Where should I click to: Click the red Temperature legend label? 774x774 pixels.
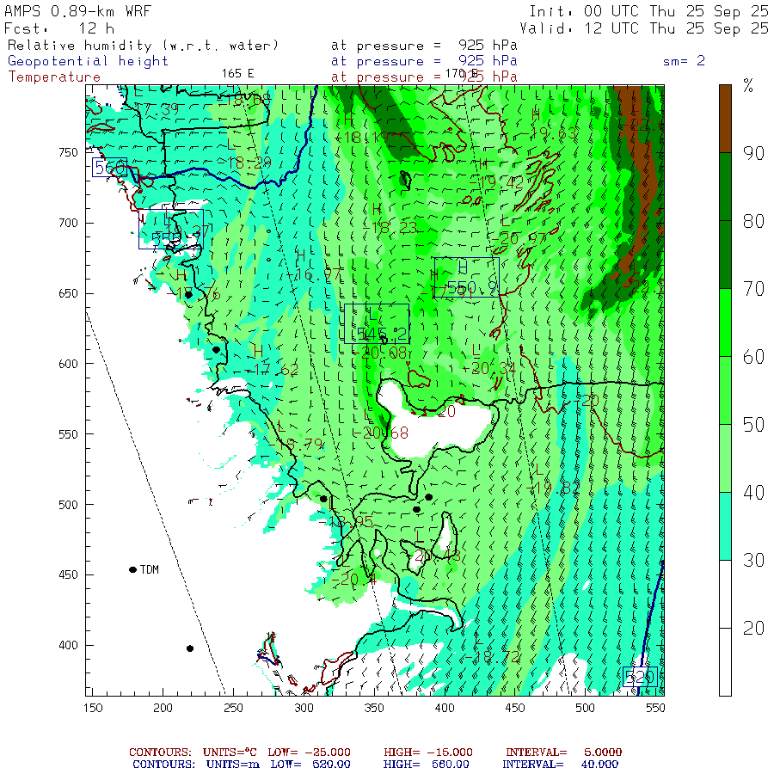pos(54,77)
